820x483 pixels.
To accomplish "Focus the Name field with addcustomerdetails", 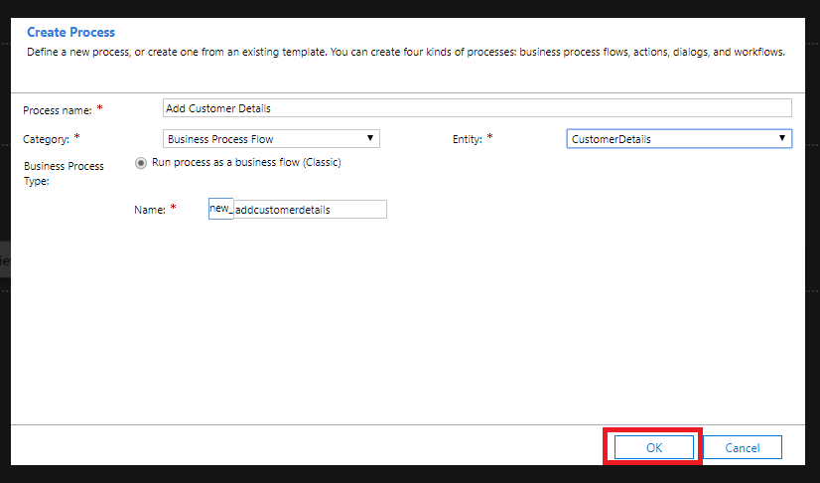I will point(310,210).
